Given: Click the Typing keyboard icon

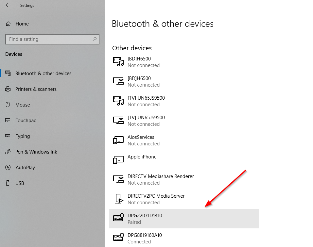Looking at the screenshot, I should point(8,136).
